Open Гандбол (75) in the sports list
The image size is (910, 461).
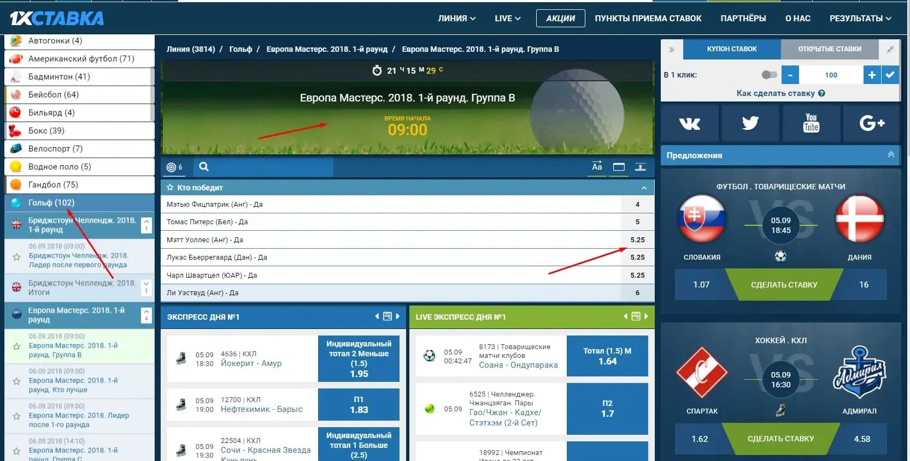79,185
